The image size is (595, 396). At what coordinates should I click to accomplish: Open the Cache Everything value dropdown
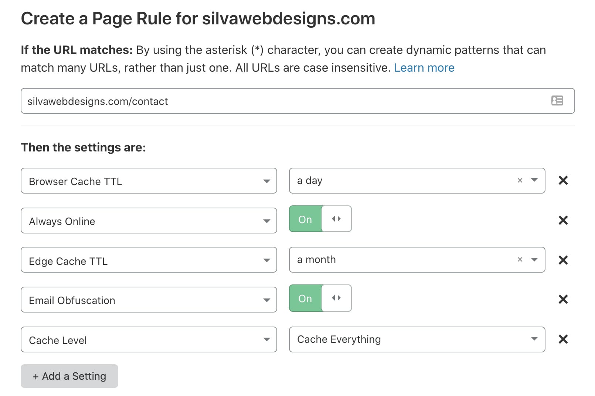click(417, 339)
